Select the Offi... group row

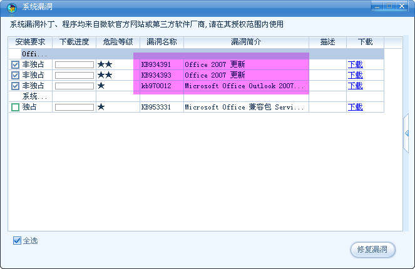(x=196, y=54)
